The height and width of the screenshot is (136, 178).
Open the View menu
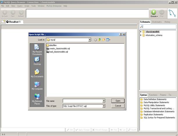pyautogui.click(x=13, y=6)
